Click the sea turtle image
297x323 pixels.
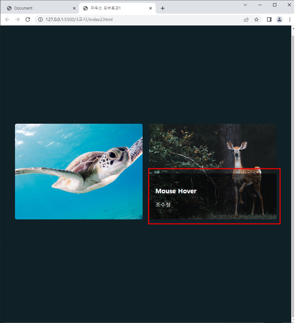coord(79,172)
